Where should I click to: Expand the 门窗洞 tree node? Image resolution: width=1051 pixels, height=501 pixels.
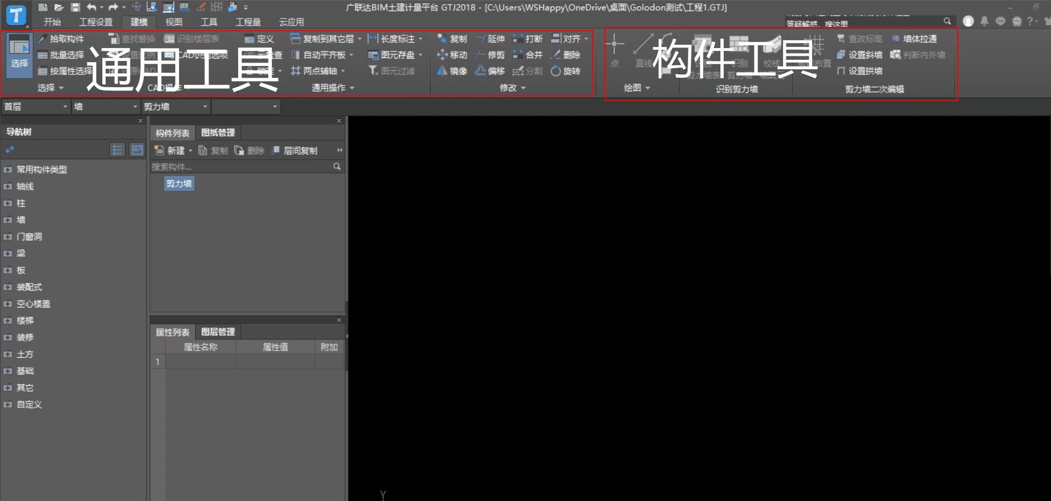pyautogui.click(x=8, y=237)
